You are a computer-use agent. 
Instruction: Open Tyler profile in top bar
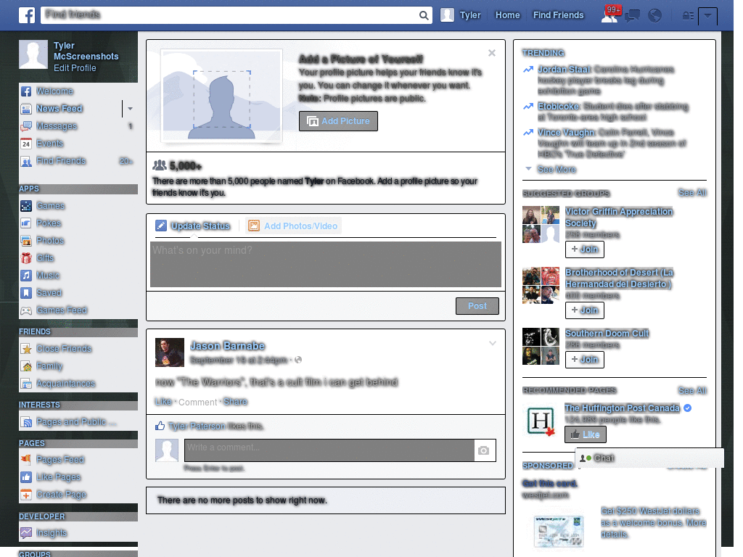pos(461,15)
